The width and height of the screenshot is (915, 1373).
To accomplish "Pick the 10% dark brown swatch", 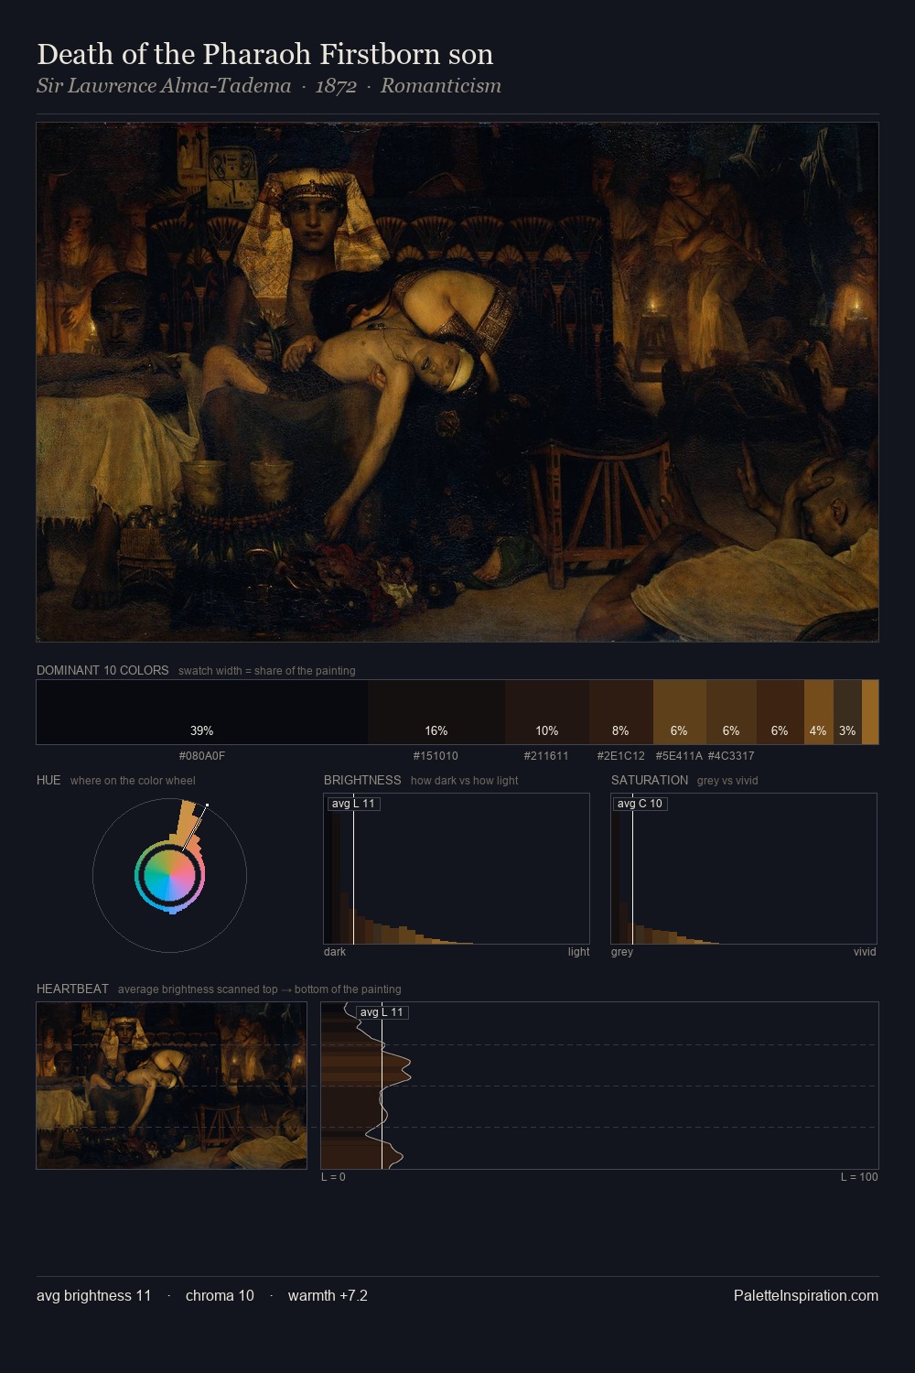I will click(547, 712).
